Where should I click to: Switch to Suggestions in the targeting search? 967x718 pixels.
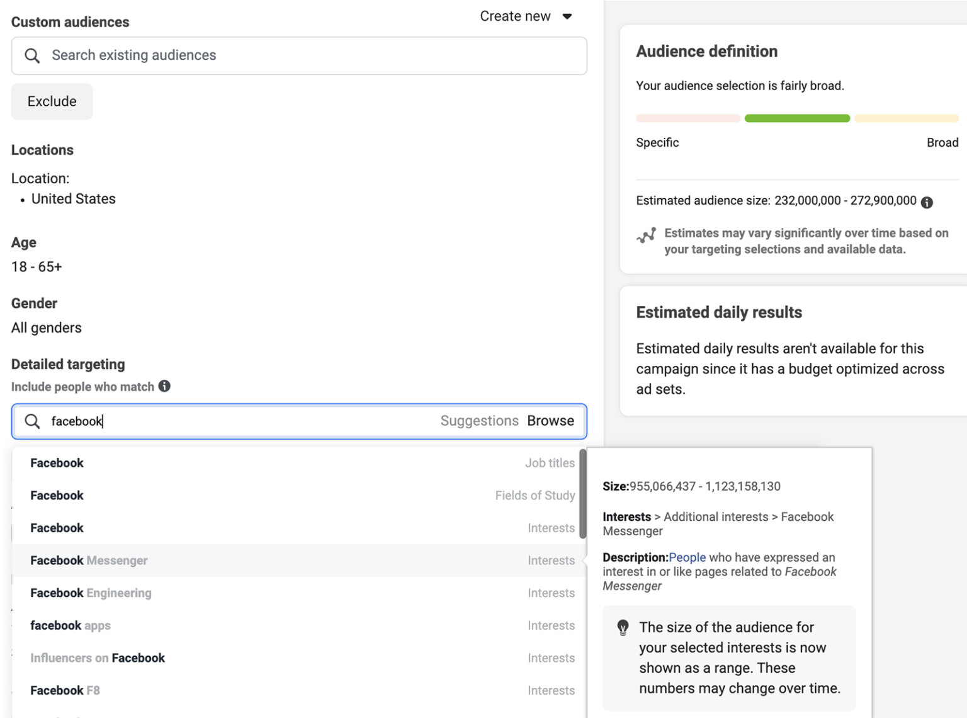(x=479, y=421)
